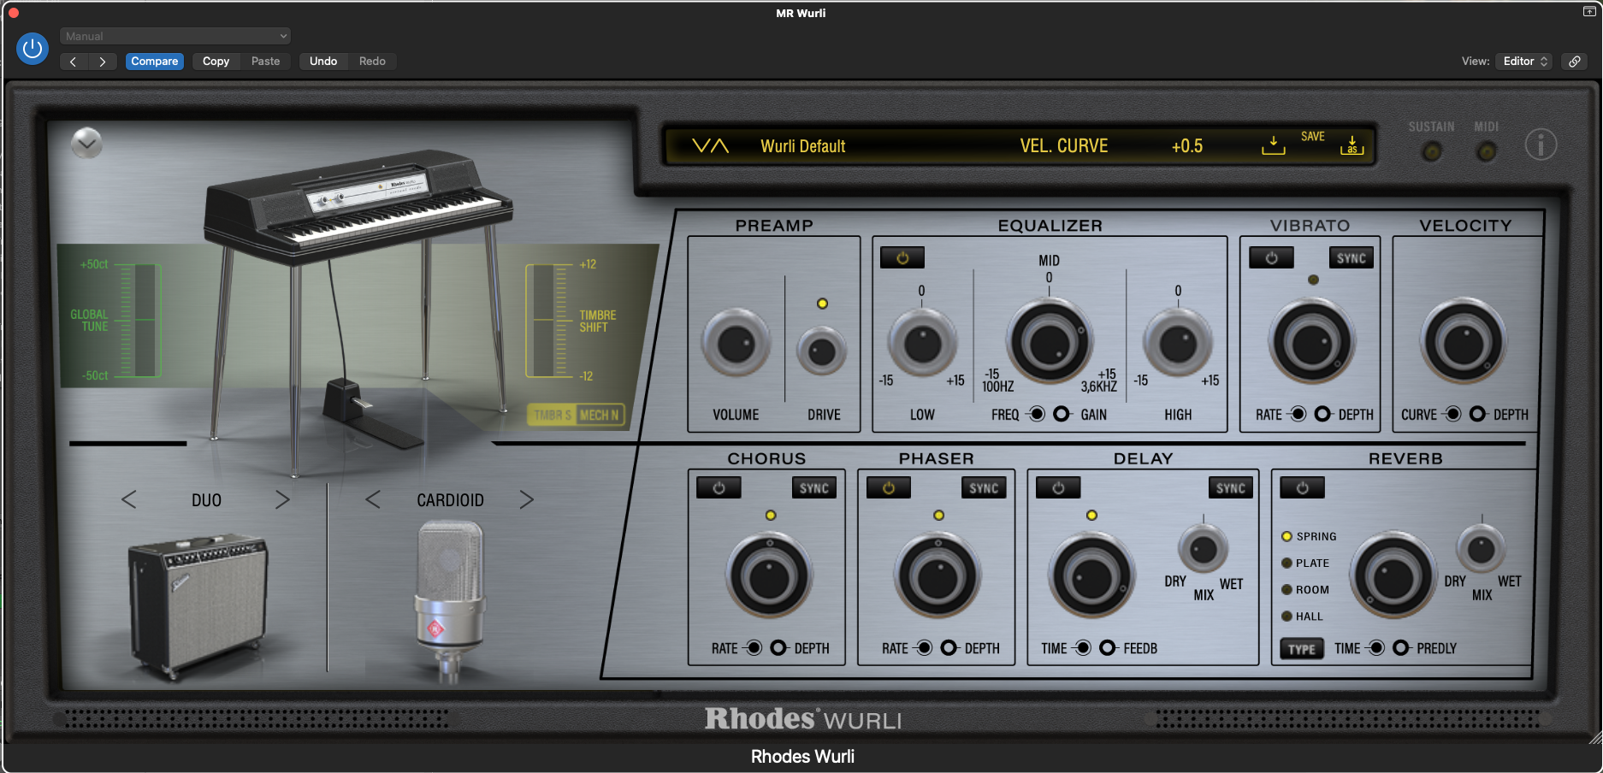Toggle the Vibrato power switch
Viewport: 1603px width, 773px height.
1271,257
